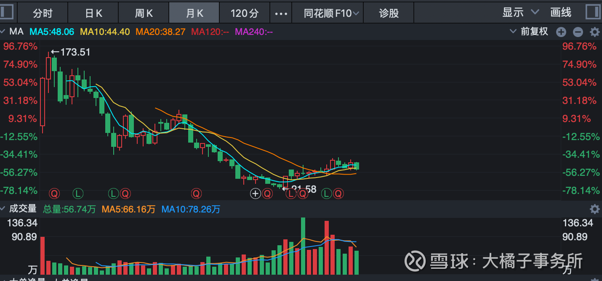Click the white plus marker on chart
The image size is (602, 281).
click(256, 194)
